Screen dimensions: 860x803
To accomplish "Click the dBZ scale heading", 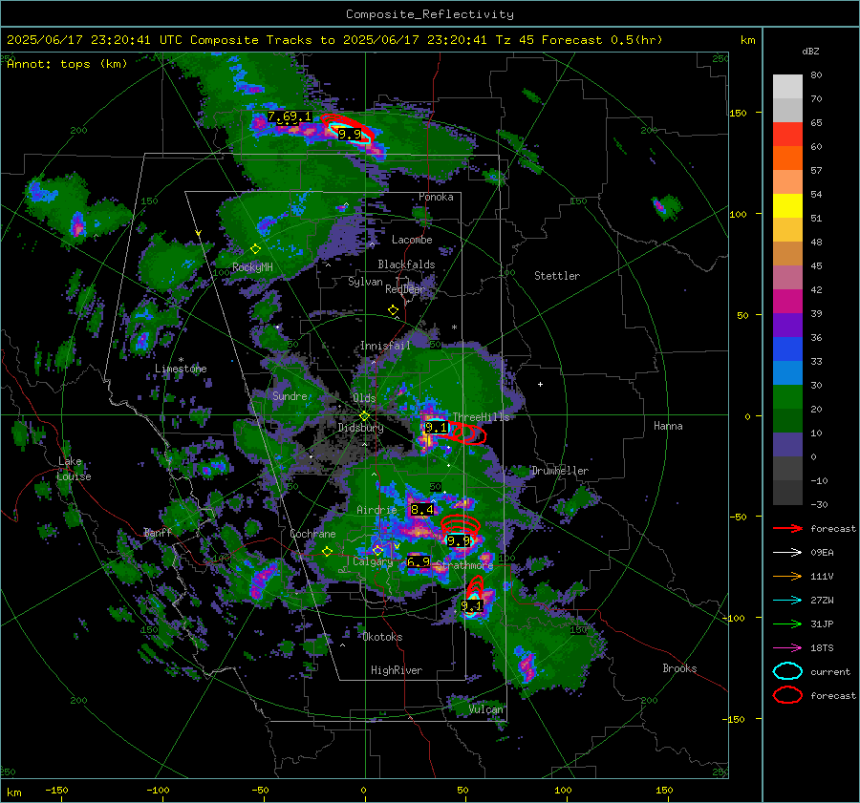I will coord(810,51).
